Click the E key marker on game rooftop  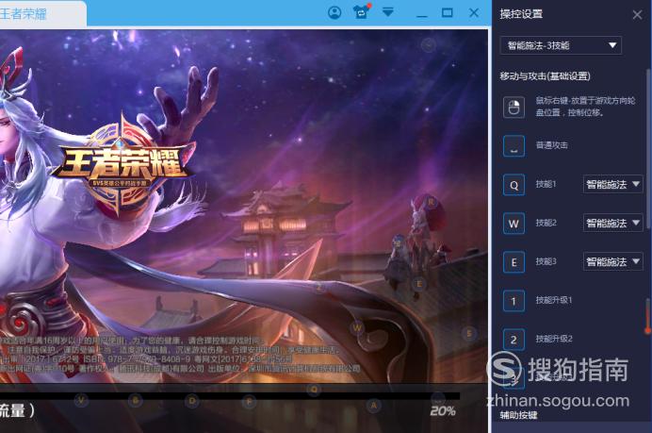tap(419, 284)
